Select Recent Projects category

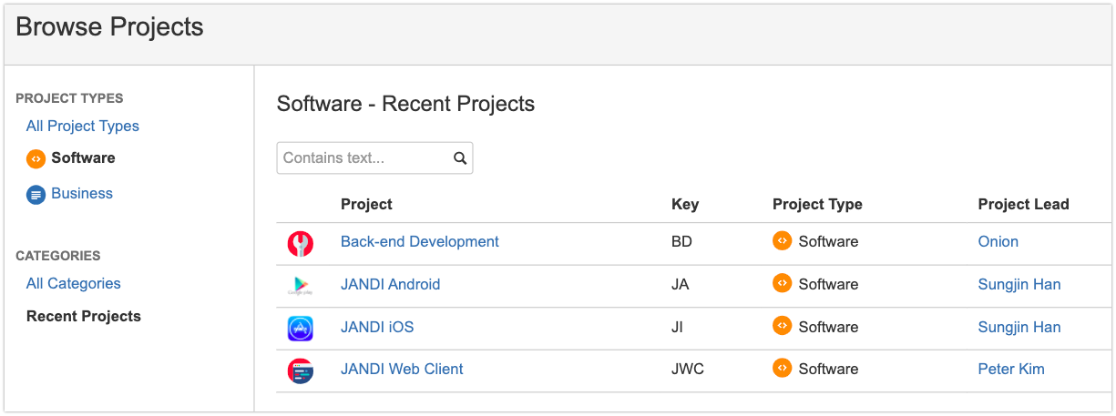click(x=84, y=316)
